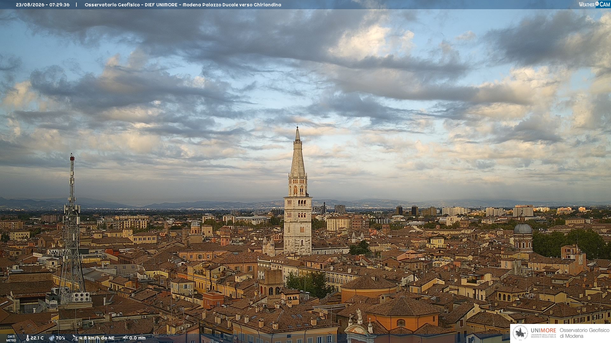Click the thermometer temperature icon
Viewport: 611px width, 343px height.
pyautogui.click(x=27, y=338)
